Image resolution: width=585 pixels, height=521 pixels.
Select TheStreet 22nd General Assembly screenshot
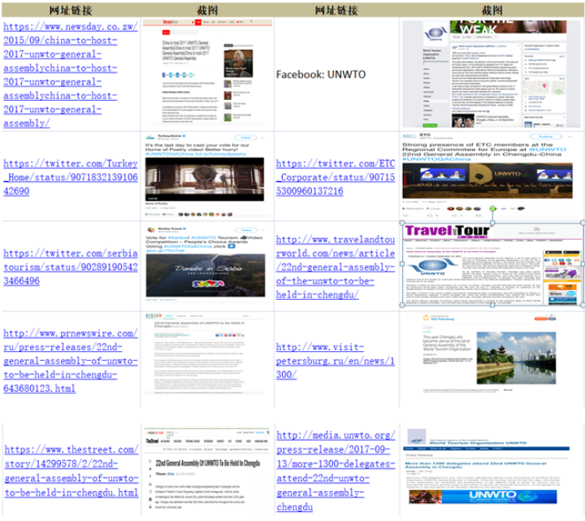point(207,471)
